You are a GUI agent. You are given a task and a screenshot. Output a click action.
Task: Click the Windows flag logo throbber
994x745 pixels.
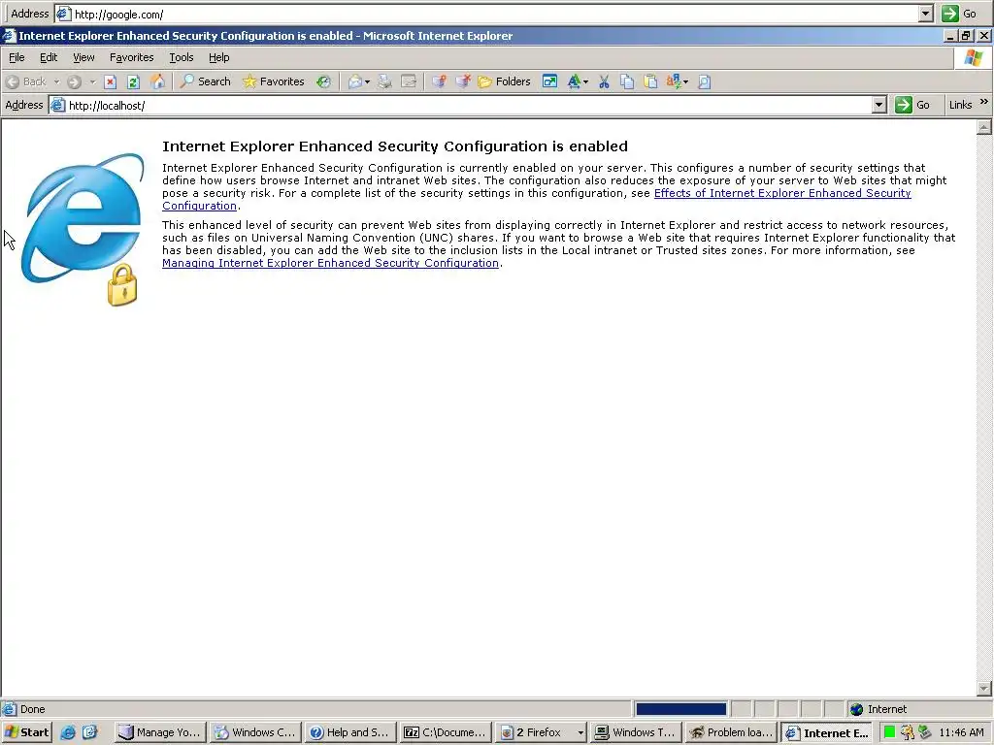973,58
